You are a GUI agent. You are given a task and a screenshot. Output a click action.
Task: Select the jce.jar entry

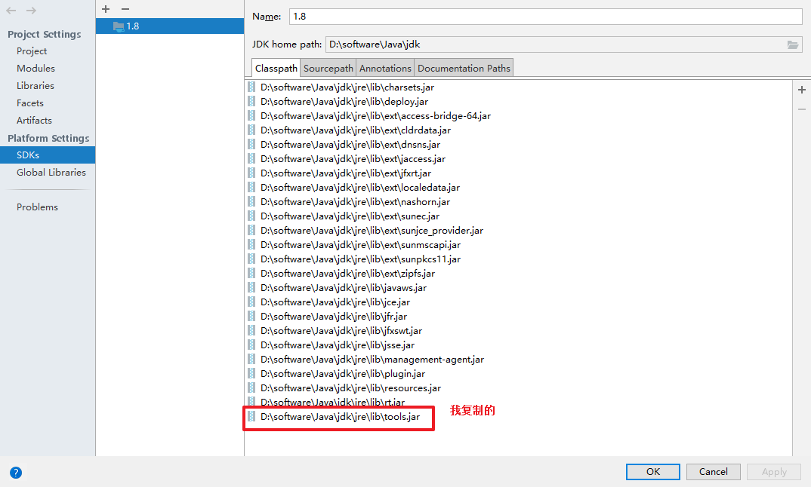(335, 302)
